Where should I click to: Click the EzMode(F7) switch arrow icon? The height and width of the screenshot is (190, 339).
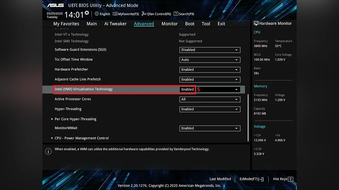261,179
